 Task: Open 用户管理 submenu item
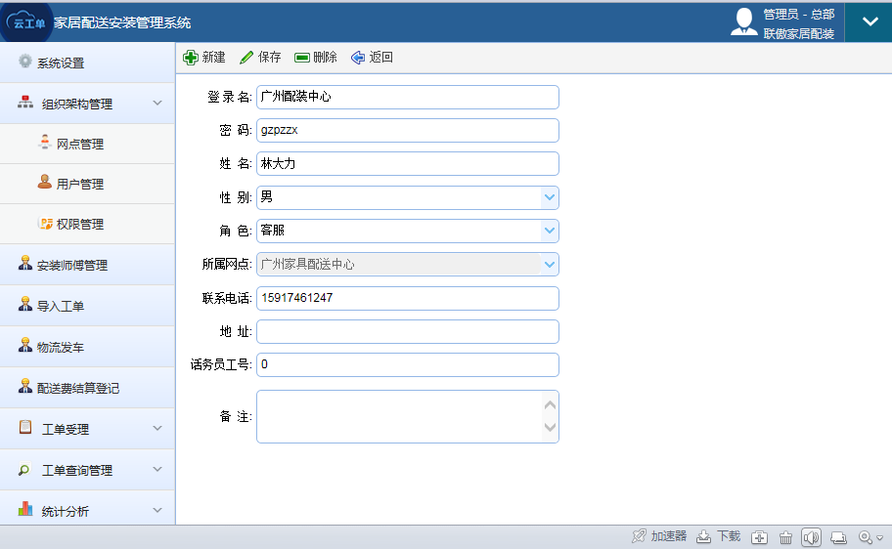pos(87,184)
